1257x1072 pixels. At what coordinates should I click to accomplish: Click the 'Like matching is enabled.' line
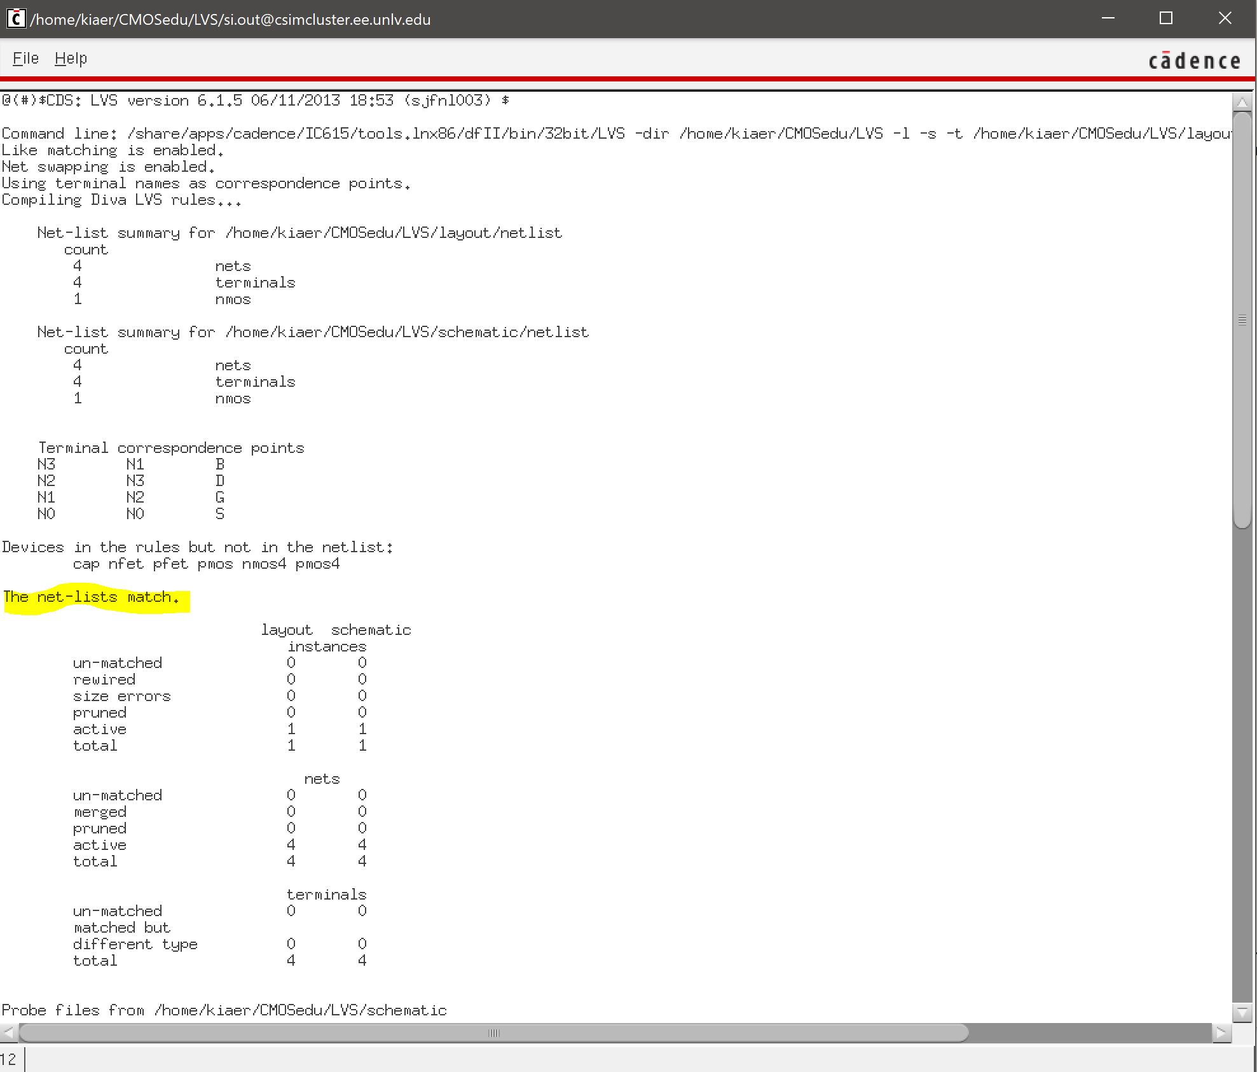pyautogui.click(x=113, y=150)
